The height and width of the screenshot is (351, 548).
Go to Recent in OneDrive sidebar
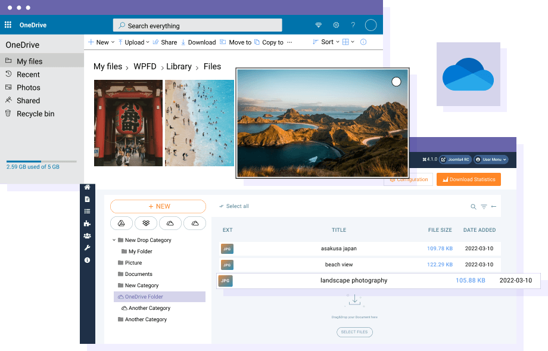[28, 74]
